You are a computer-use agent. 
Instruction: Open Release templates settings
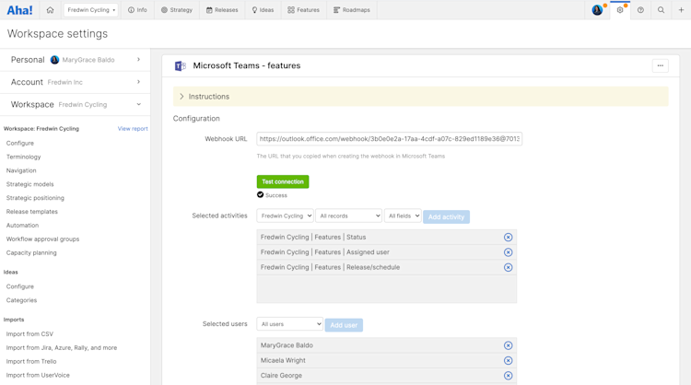click(31, 212)
